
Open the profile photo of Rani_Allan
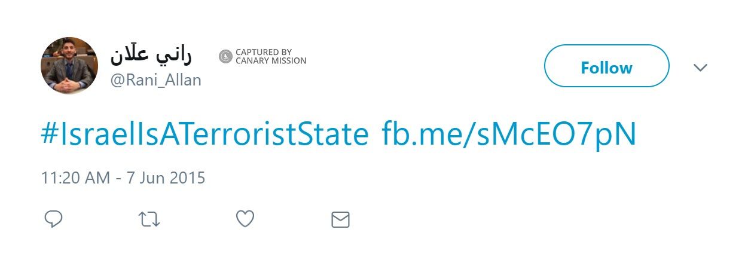click(x=69, y=65)
